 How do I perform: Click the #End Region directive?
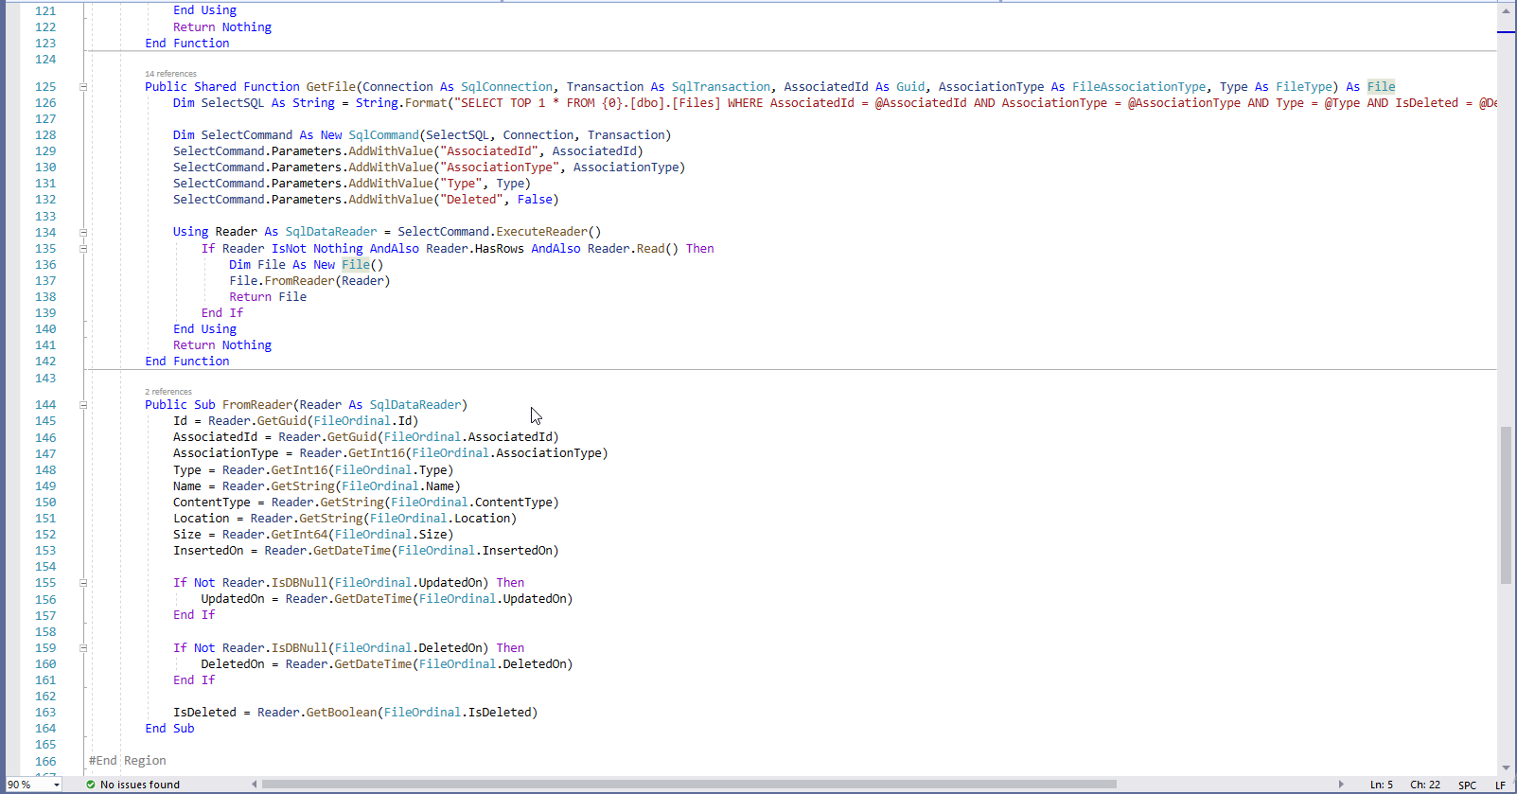128,761
